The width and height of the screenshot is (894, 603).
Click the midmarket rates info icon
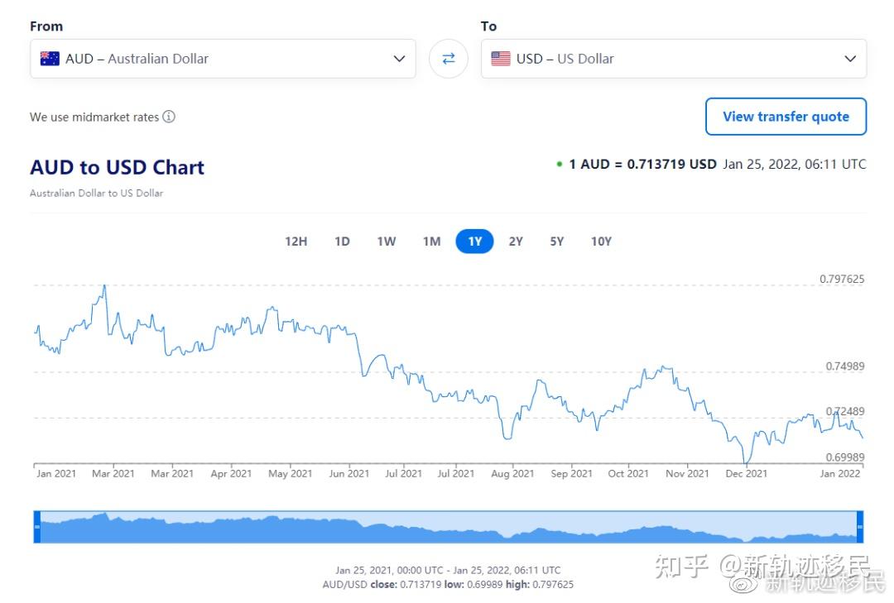pos(169,117)
